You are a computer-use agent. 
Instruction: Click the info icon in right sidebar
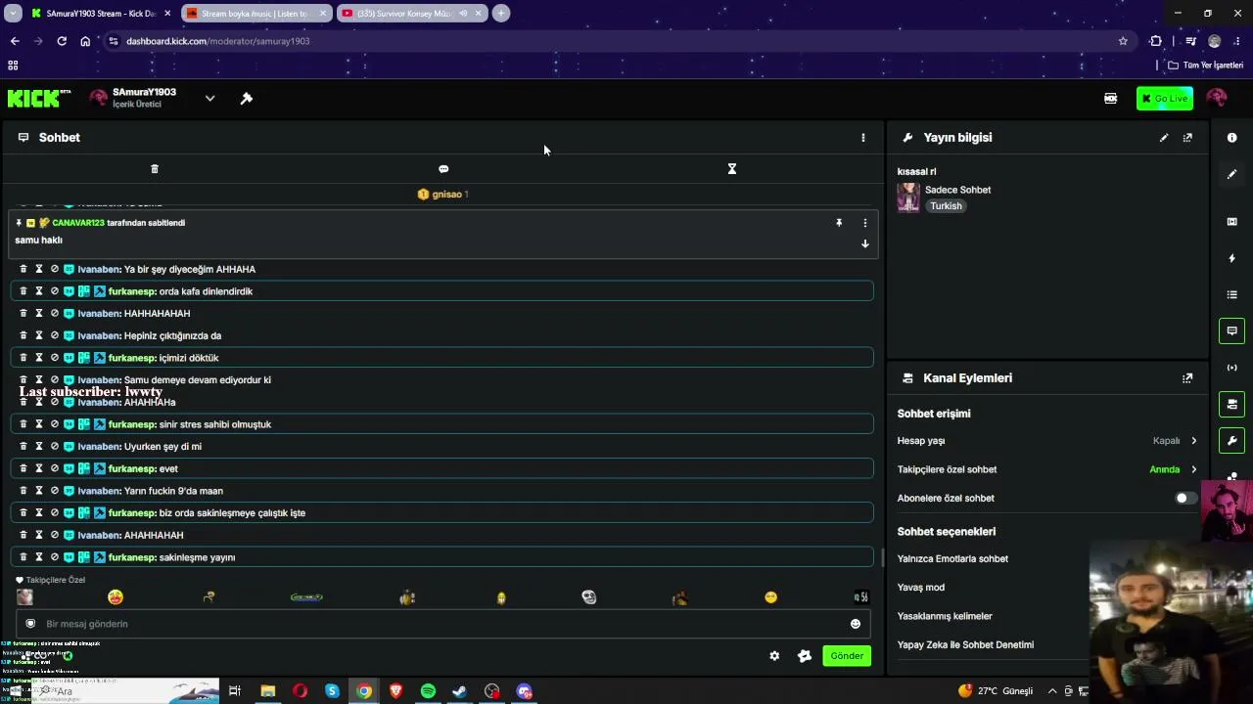pos(1231,138)
